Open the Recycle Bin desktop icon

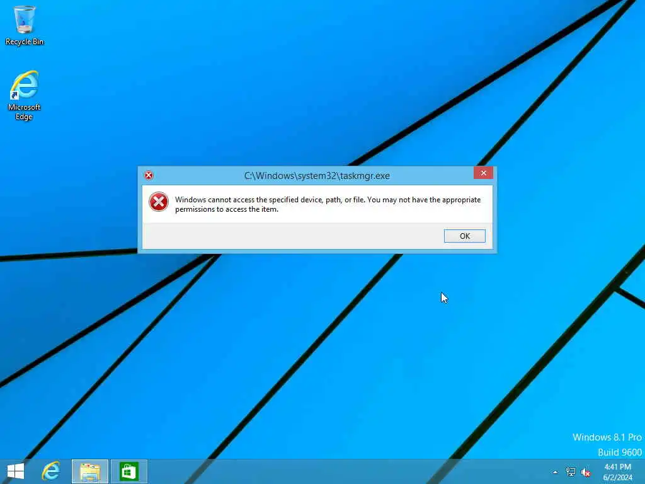pyautogui.click(x=25, y=25)
